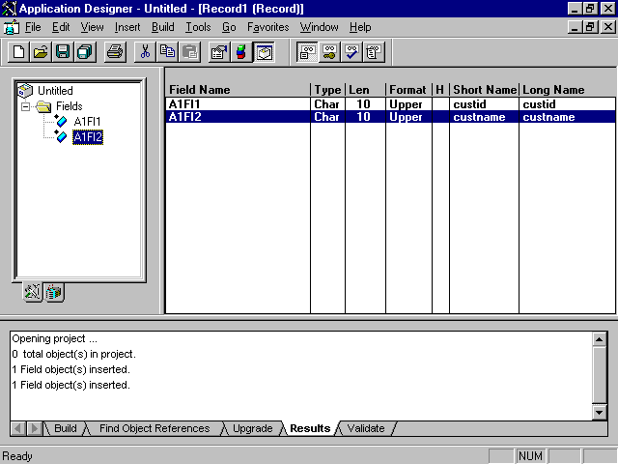
Task: Click the output window scroll down arrow
Action: (x=599, y=413)
